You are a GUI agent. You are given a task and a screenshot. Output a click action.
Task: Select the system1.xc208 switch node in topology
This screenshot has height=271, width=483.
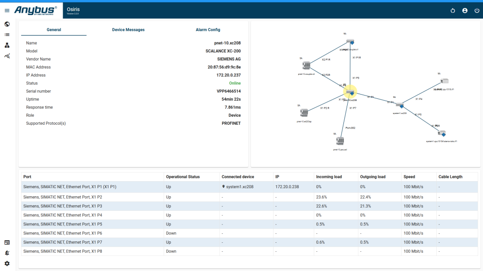tap(400, 105)
